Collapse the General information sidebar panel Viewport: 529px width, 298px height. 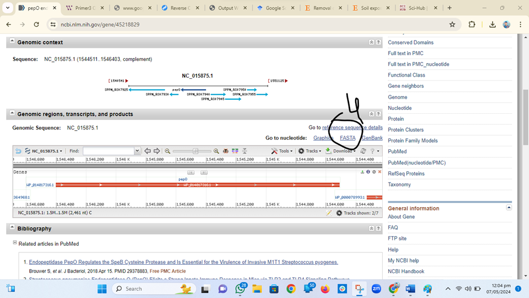[509, 207]
